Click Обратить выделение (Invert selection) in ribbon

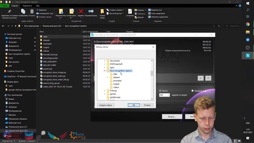pos(158,17)
